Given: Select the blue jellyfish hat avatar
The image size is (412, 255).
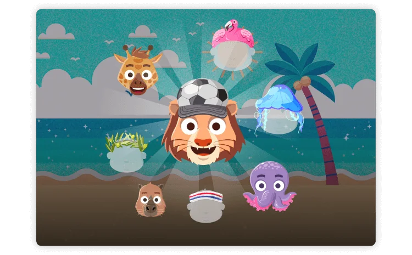Looking at the screenshot, I should point(279,110).
